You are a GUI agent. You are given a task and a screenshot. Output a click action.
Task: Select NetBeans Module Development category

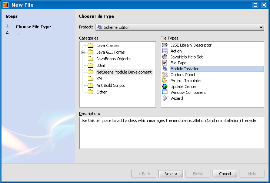(124, 72)
